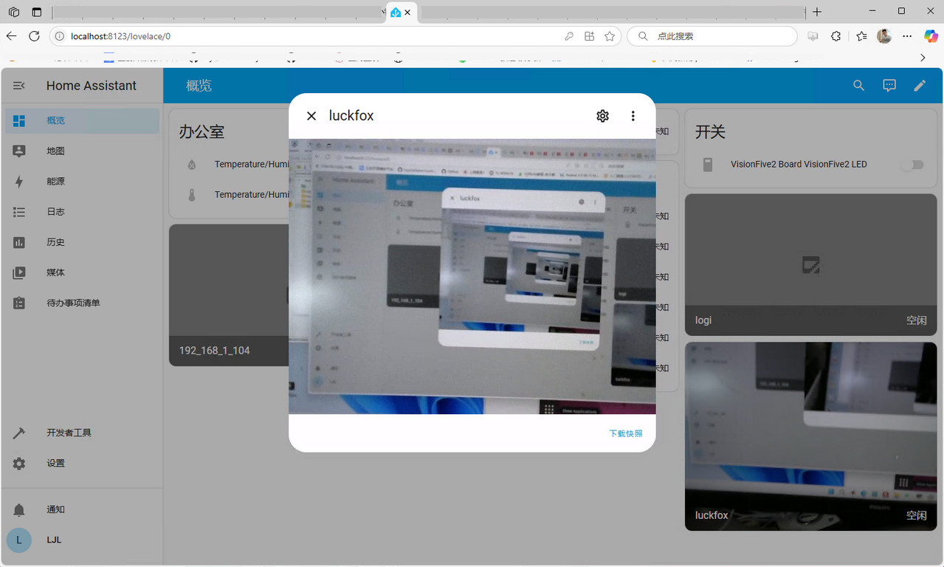Toggle the VisionFive2 LED switch

(912, 165)
